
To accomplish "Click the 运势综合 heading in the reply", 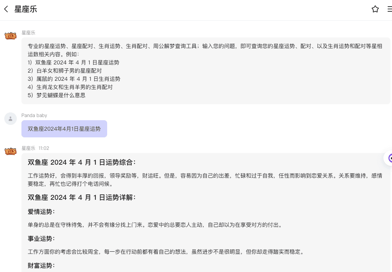I will 81,162.
